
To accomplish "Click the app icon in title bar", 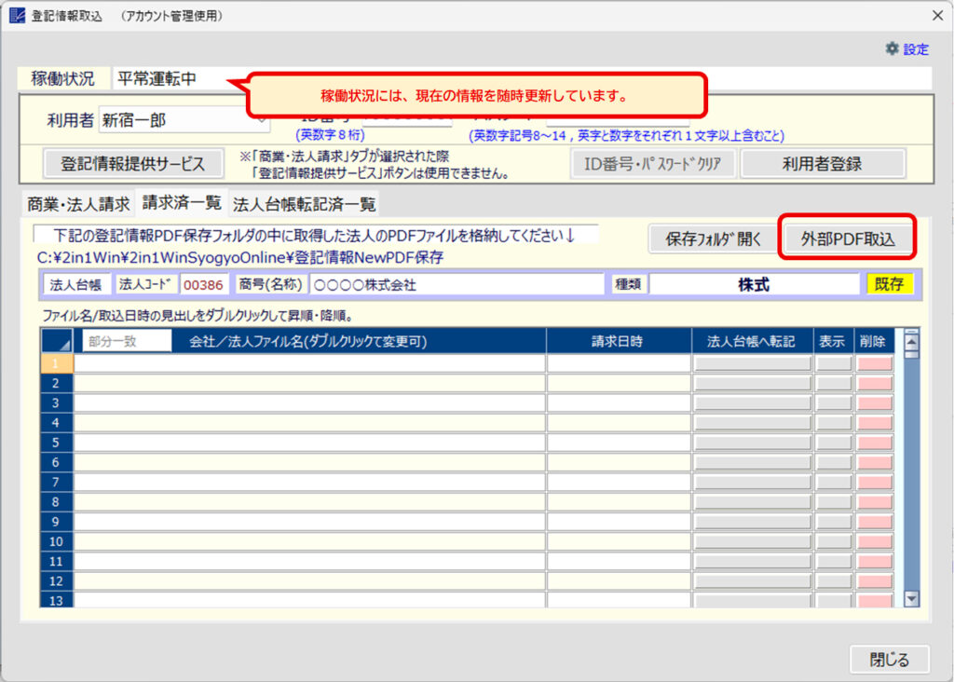I will click(16, 16).
